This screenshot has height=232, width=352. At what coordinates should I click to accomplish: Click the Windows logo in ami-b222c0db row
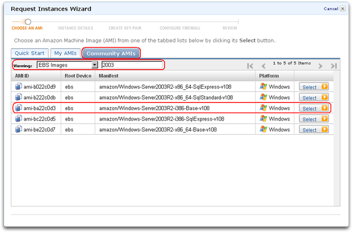[x=263, y=97]
